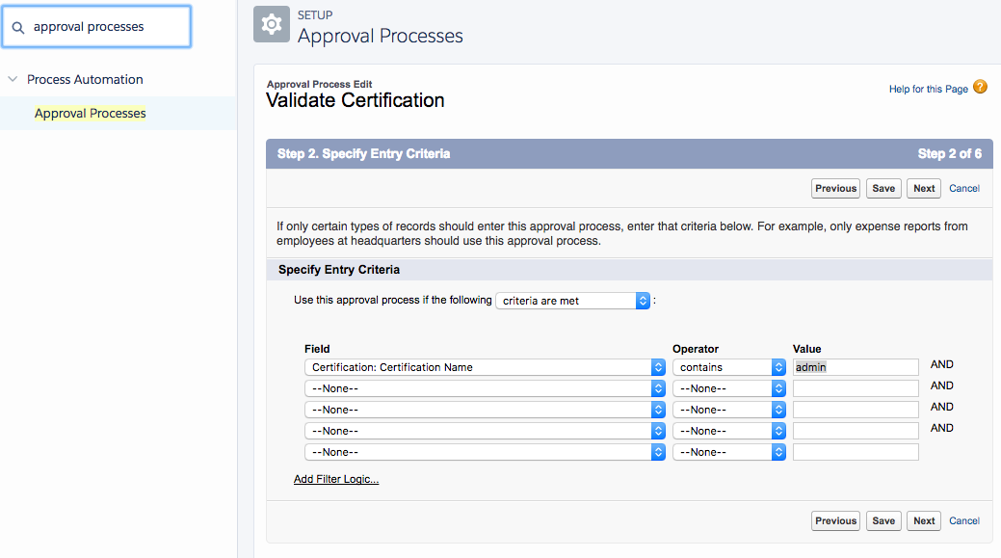Click the top Cancel link

point(964,189)
